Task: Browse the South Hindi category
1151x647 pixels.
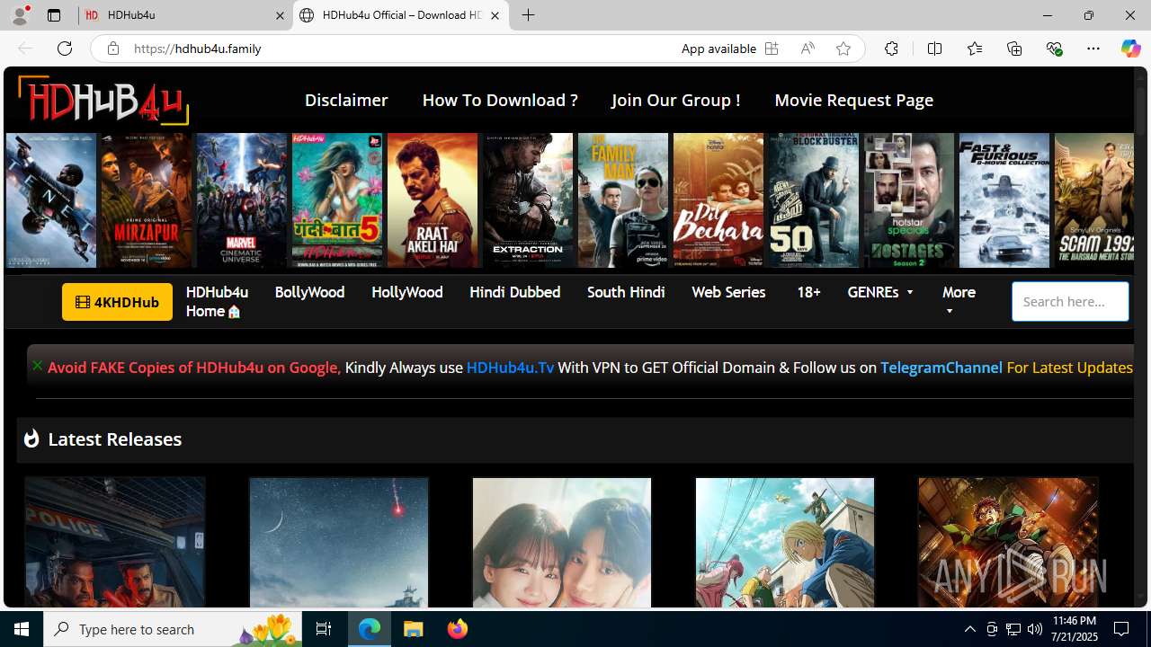Action: [x=626, y=292]
